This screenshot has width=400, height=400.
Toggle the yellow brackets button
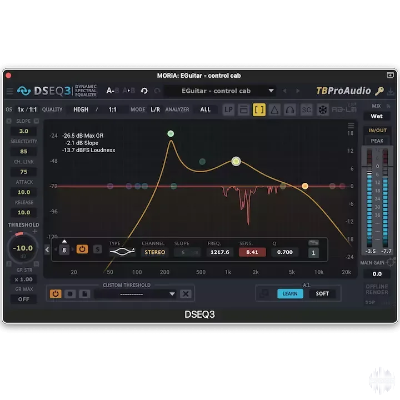pos(259,109)
